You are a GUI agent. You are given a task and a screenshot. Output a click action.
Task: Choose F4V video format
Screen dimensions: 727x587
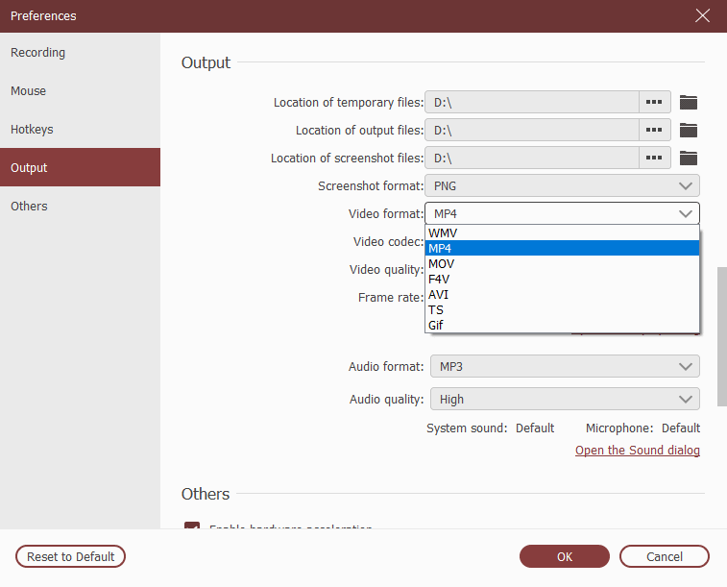coord(562,279)
